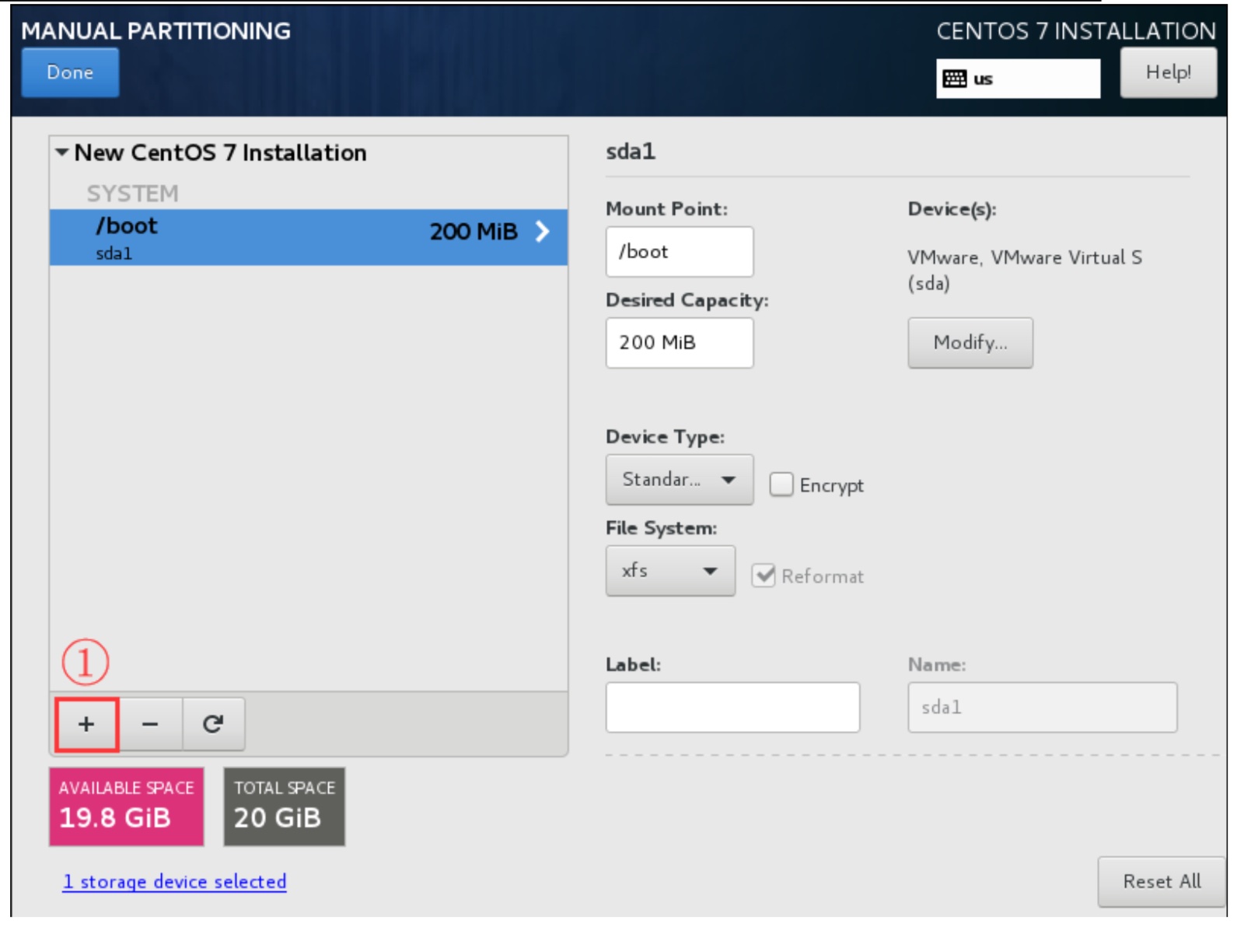Enable the Encrypt checkbox
The width and height of the screenshot is (1244, 927).
coord(781,484)
